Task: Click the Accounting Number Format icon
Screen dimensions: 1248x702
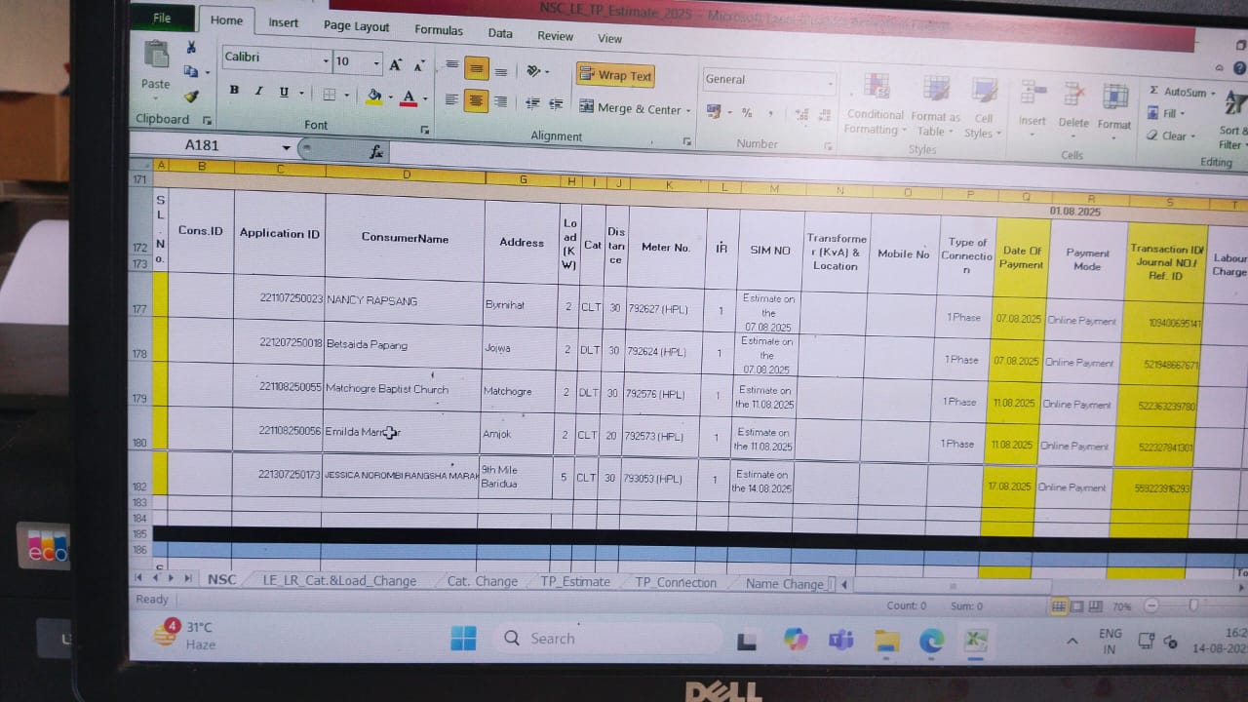Action: point(714,111)
